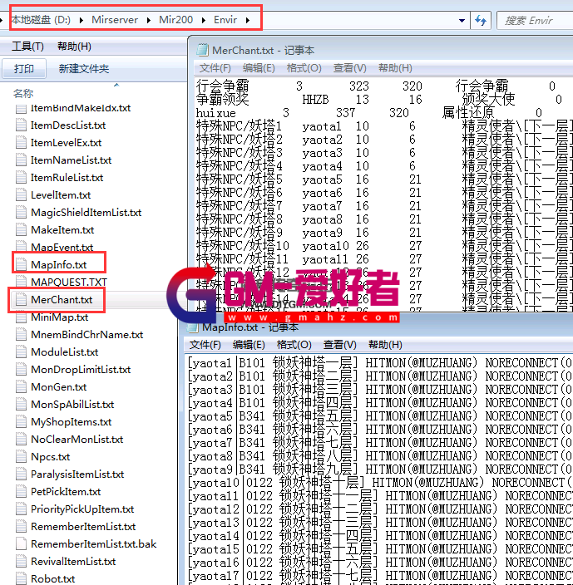Open 文件(F) menu in MerChant.txt Notepad
Image resolution: width=573 pixels, height=585 pixels.
point(215,68)
